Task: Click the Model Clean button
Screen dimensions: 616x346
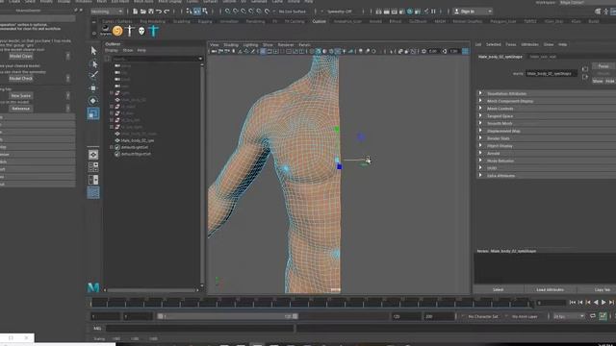Action: (21, 56)
